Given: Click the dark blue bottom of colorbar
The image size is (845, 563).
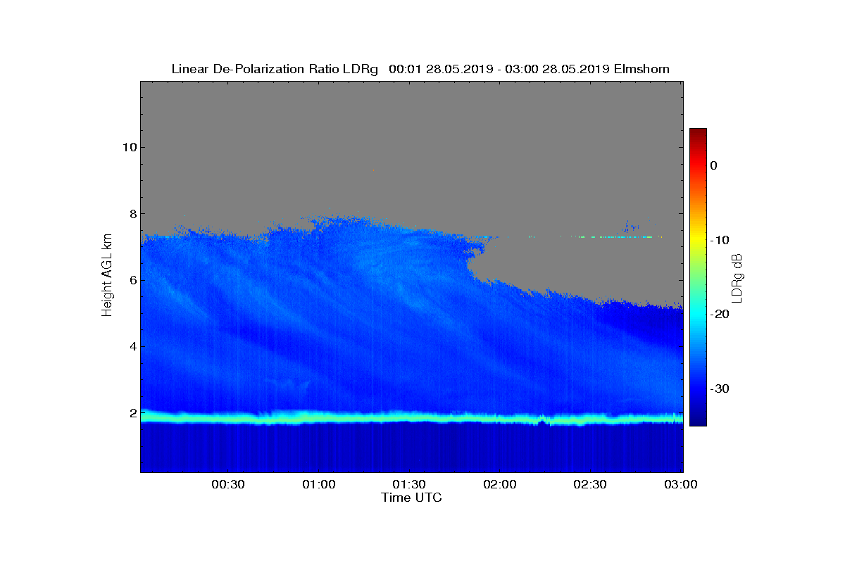Looking at the screenshot, I should coord(698,419).
